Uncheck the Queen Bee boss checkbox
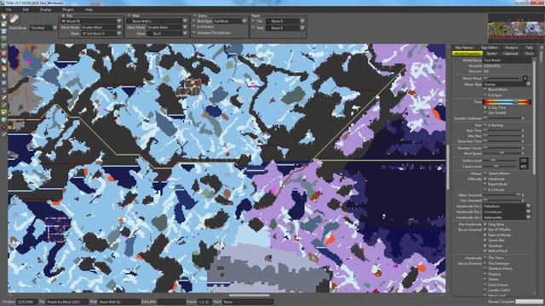The width and height of the screenshot is (545, 306). pyautogui.click(x=485, y=240)
